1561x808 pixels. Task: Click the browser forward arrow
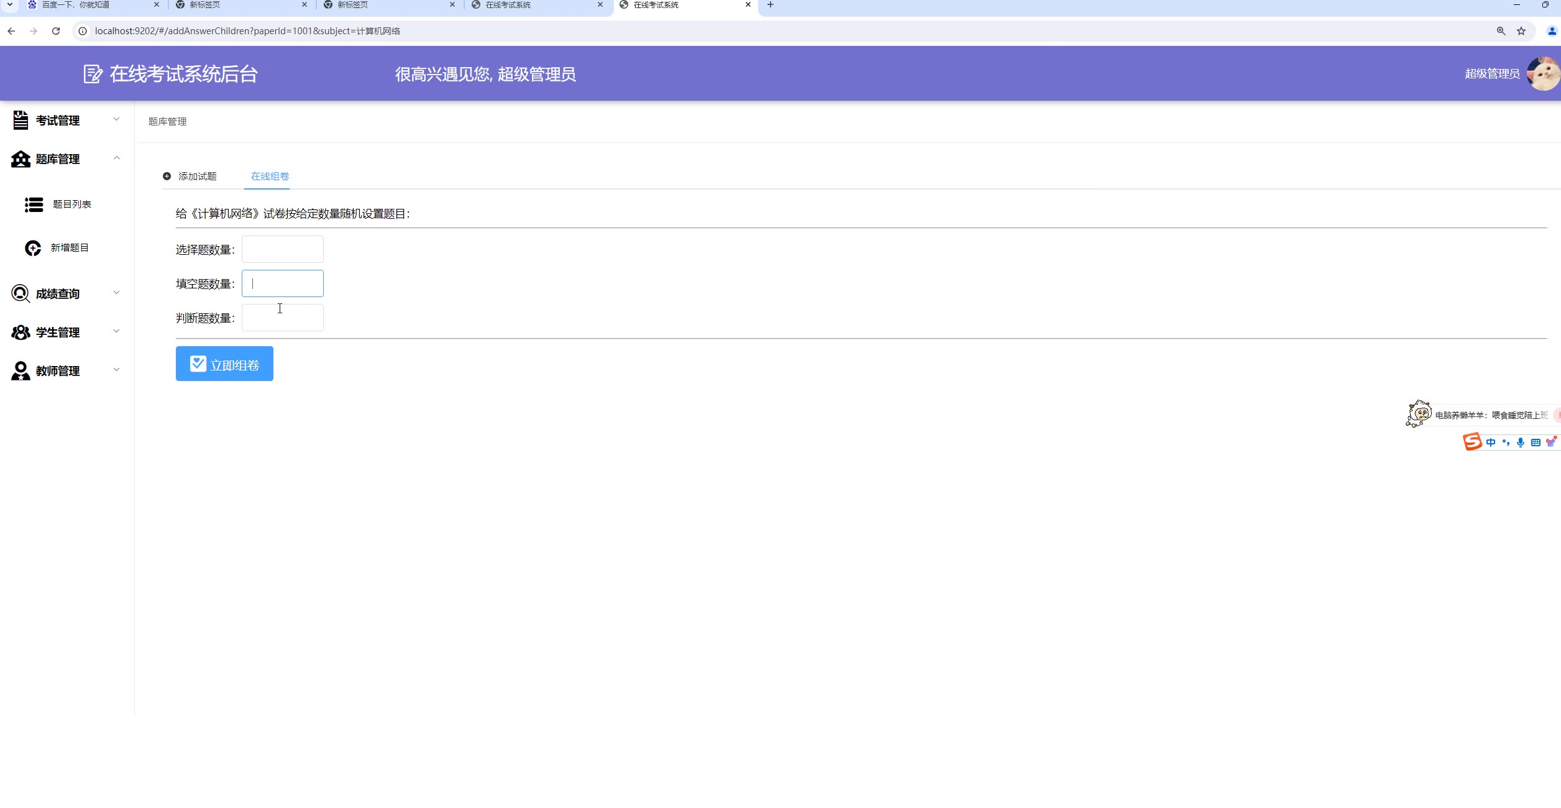coord(34,31)
